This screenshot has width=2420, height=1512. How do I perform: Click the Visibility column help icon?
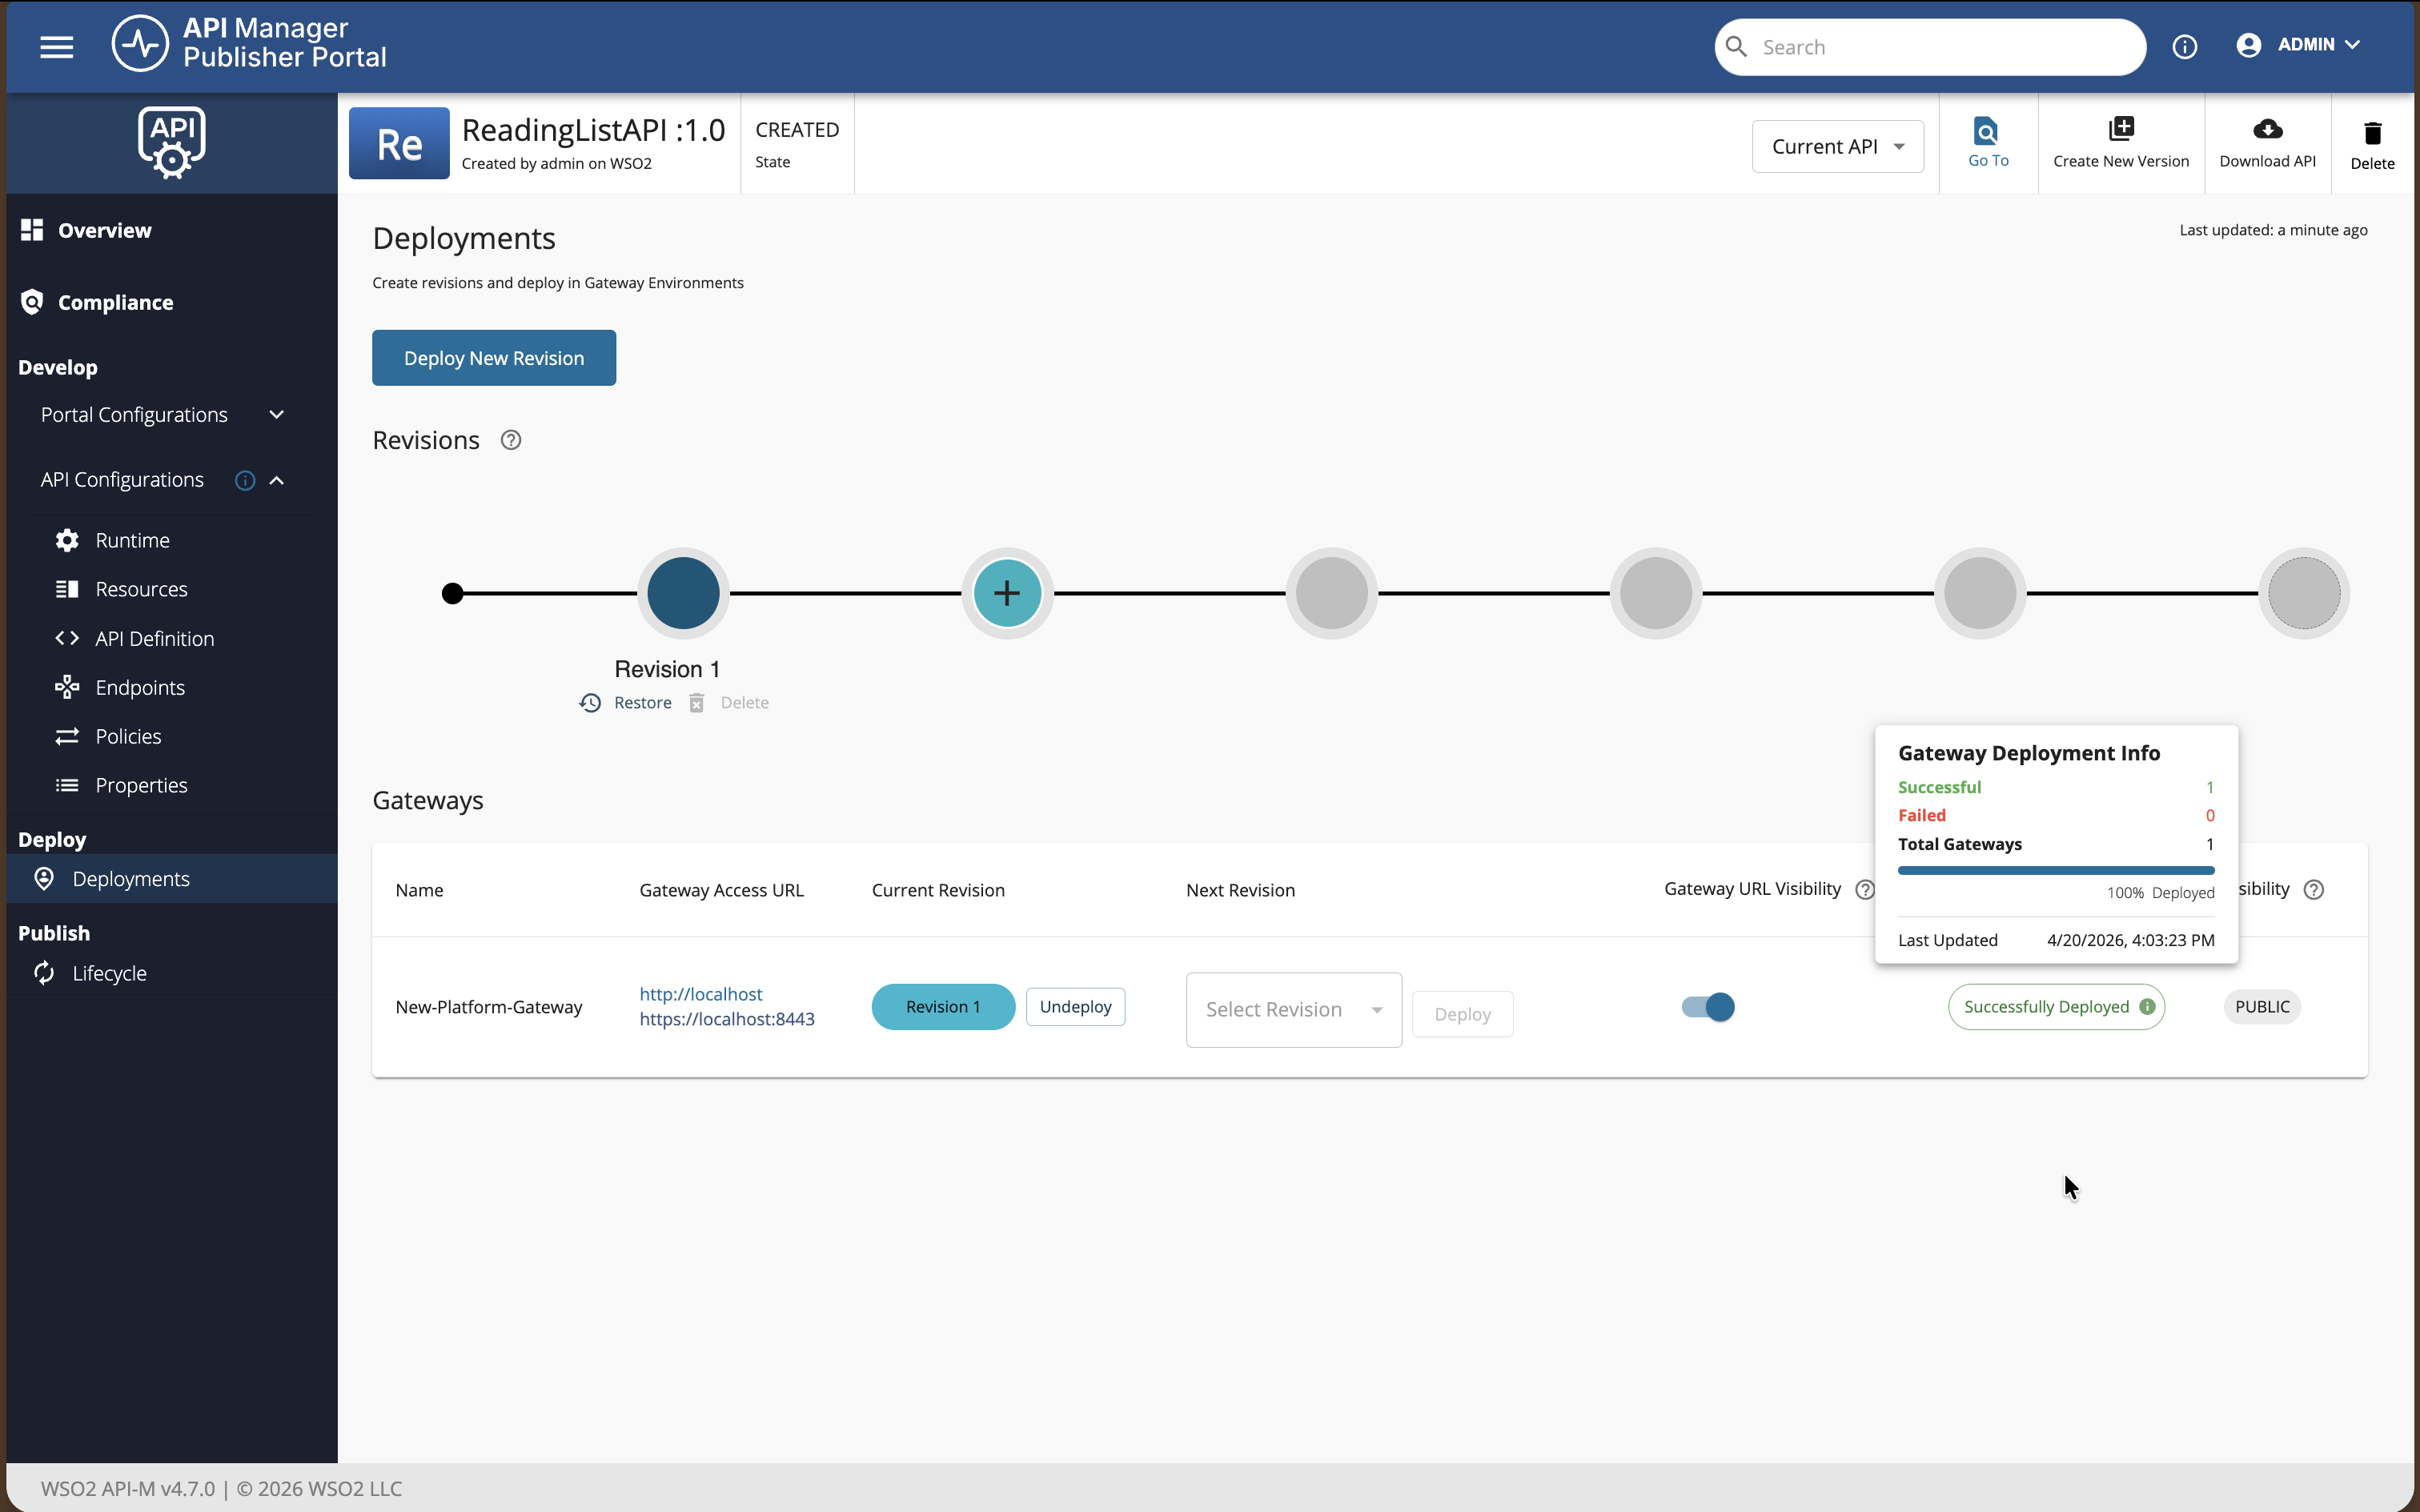pos(2314,889)
